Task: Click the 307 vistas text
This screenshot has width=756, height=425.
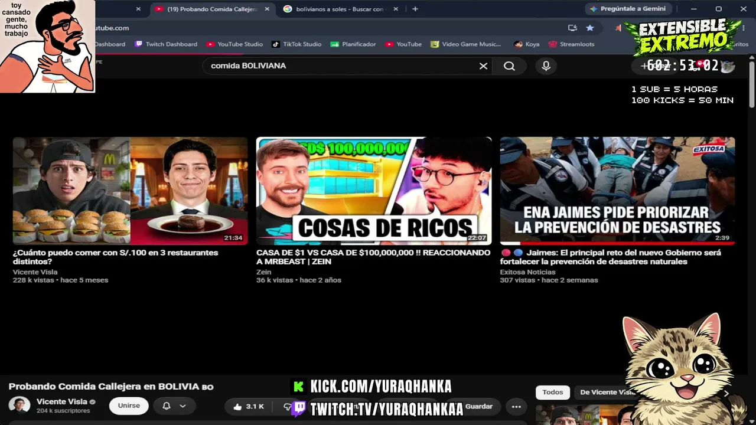Action: tap(517, 280)
